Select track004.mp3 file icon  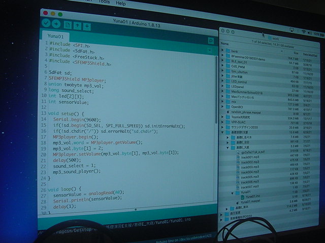238,172
